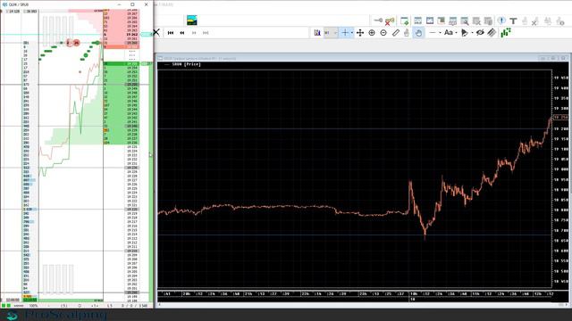
Task: Open the timeframe combo box
Action: click(x=331, y=33)
